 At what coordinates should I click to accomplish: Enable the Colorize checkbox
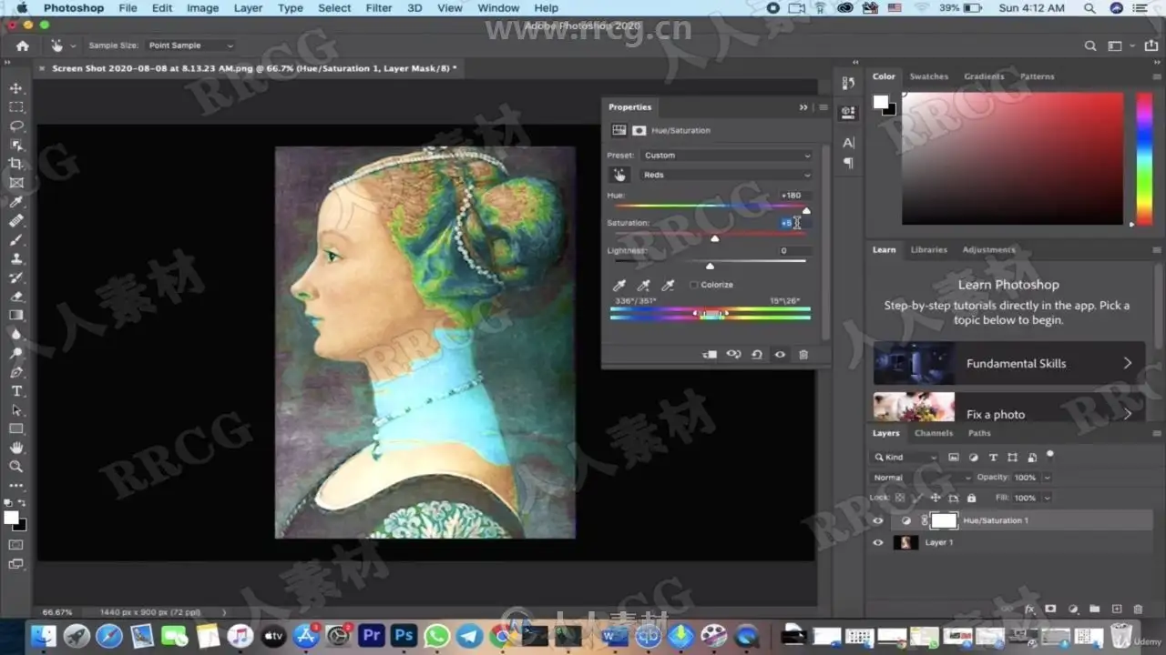(694, 285)
